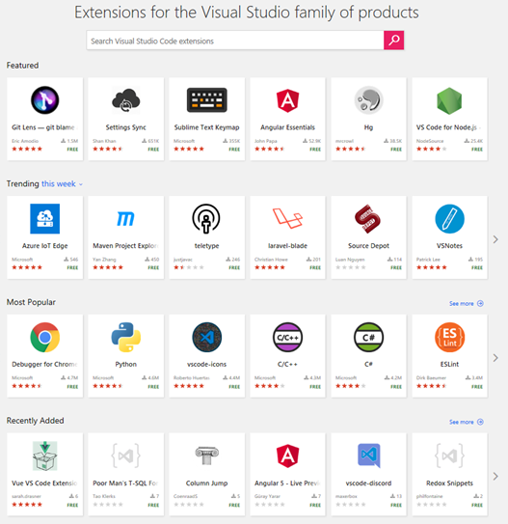
Task: Focus the Search Visual Studio Code extensions field
Action: (235, 41)
